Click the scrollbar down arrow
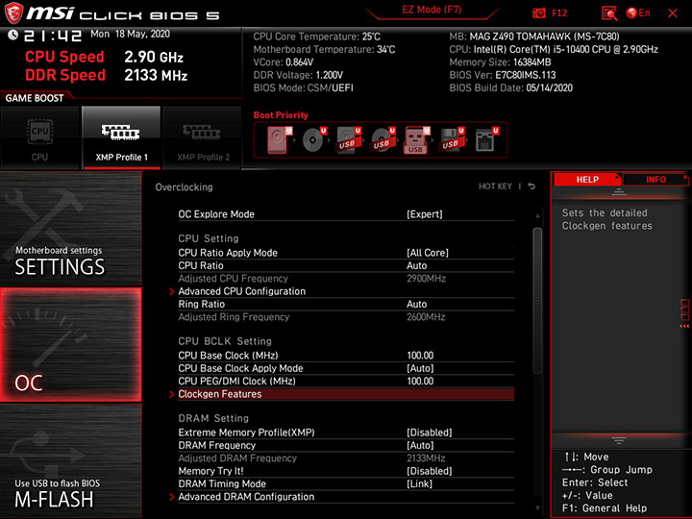The image size is (692, 519). pyautogui.click(x=537, y=508)
